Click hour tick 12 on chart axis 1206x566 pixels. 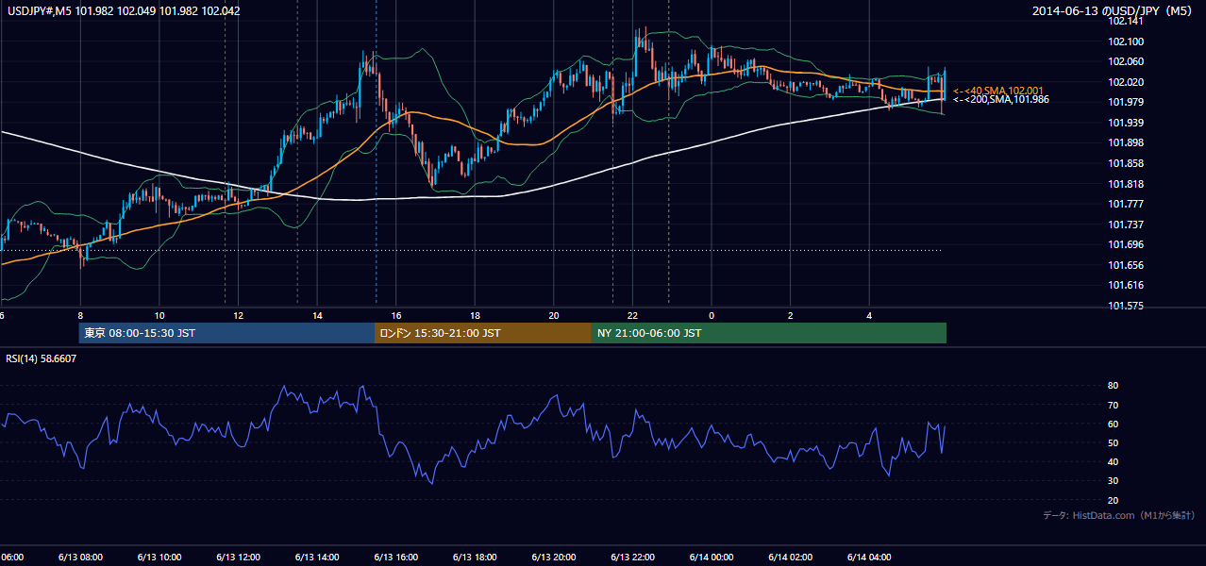(239, 315)
